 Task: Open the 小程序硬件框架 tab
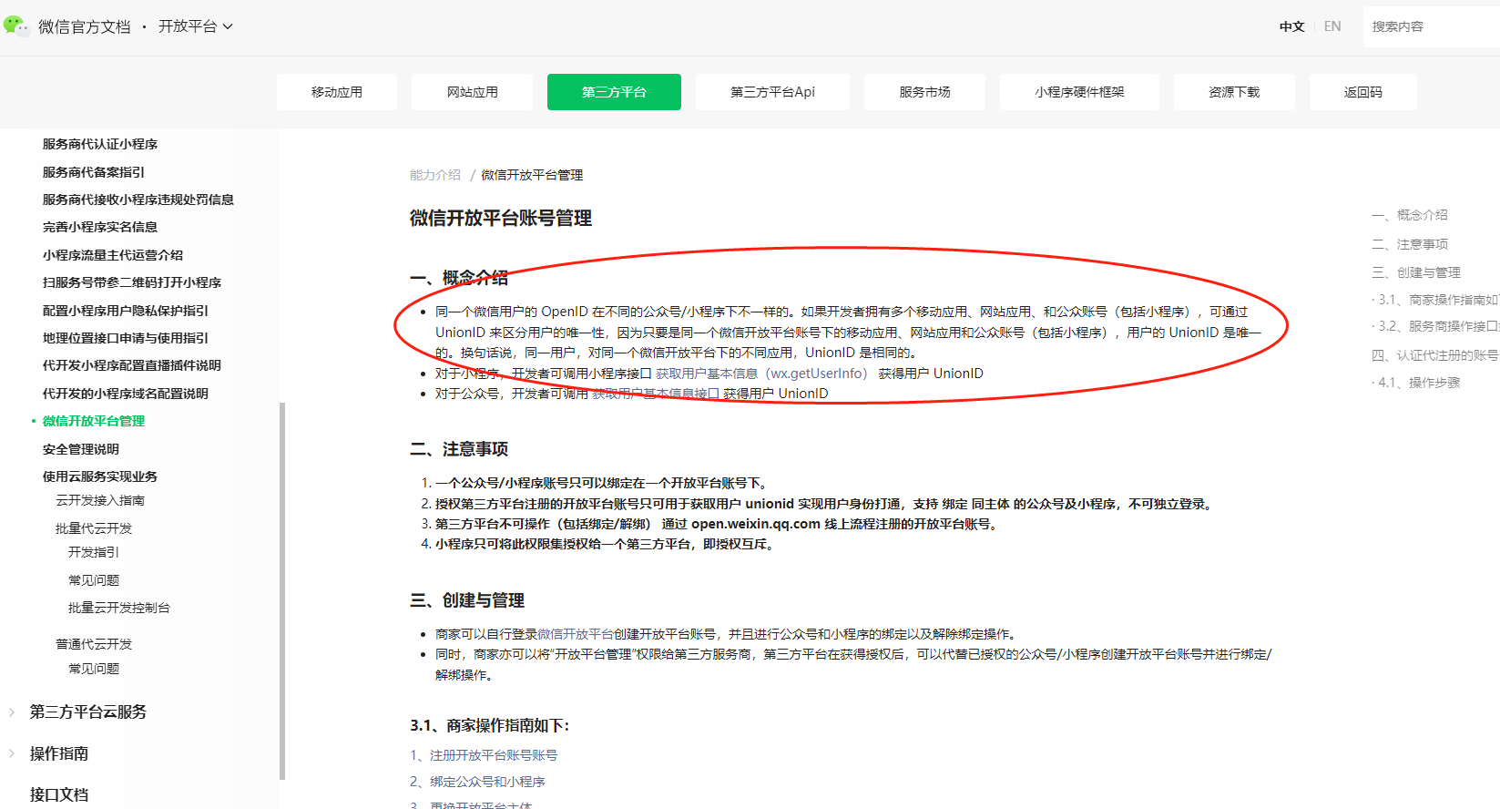click(1079, 92)
